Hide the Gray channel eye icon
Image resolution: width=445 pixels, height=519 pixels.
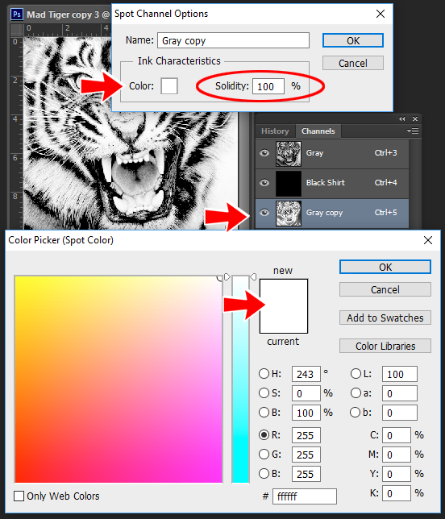click(264, 153)
